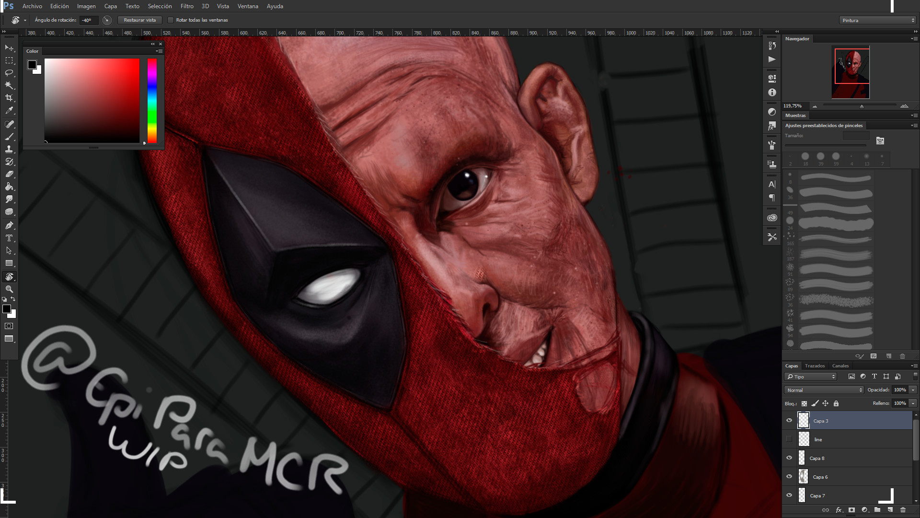Viewport: 920px width, 518px height.
Task: Select the Zoom tool
Action: 9,289
